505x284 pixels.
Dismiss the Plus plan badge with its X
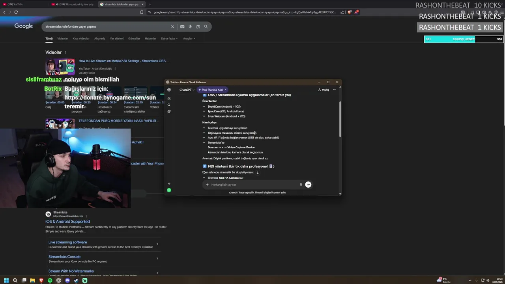tap(226, 90)
